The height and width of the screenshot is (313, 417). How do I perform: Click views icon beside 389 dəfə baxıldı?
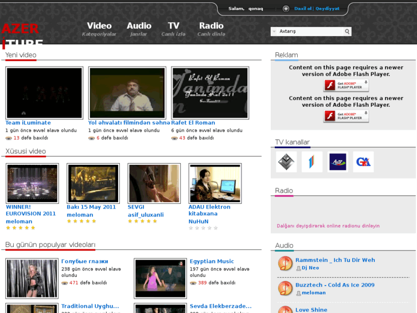pyautogui.click(x=193, y=283)
